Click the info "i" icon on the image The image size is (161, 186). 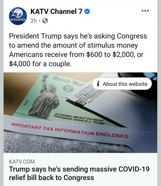tap(98, 84)
